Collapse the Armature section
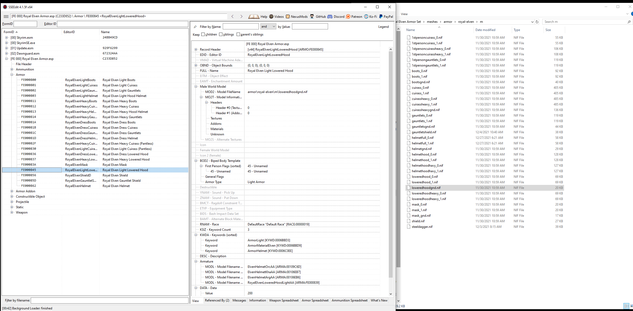The height and width of the screenshot is (311, 633). tap(196, 261)
